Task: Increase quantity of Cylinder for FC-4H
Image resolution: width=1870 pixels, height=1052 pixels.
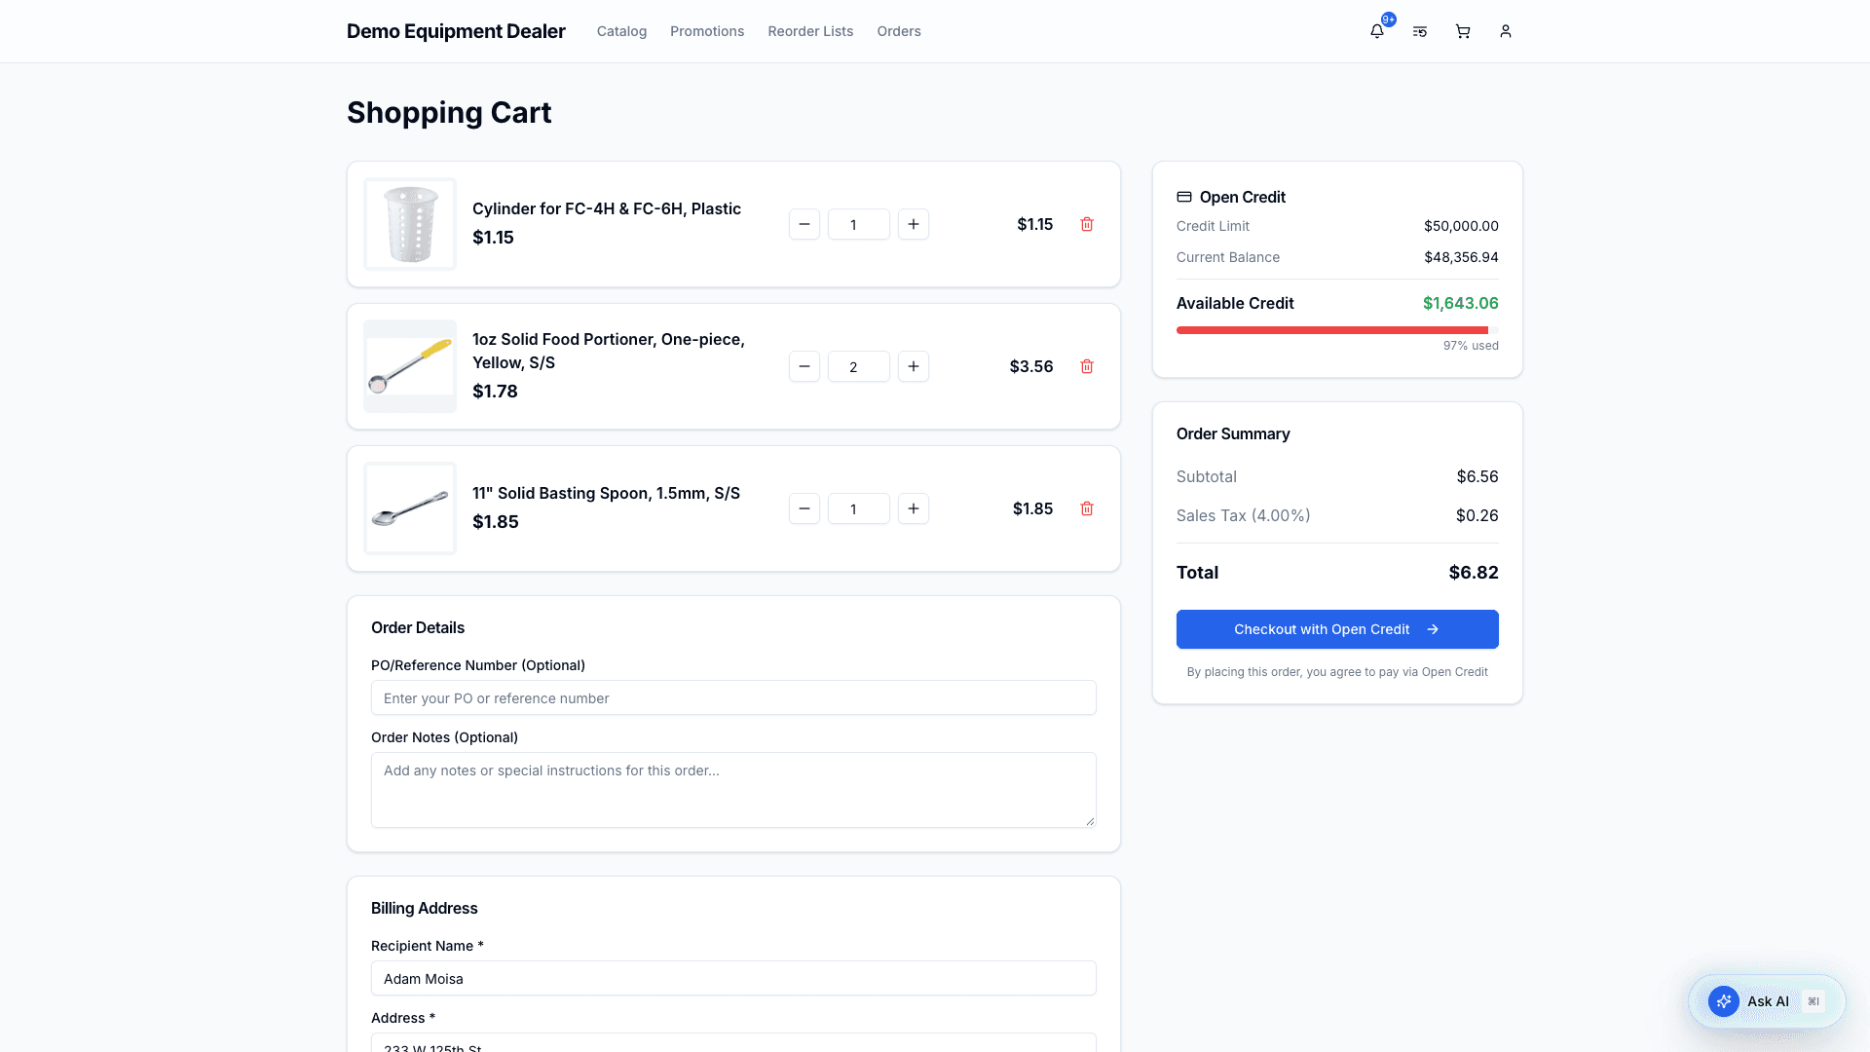Action: [914, 224]
